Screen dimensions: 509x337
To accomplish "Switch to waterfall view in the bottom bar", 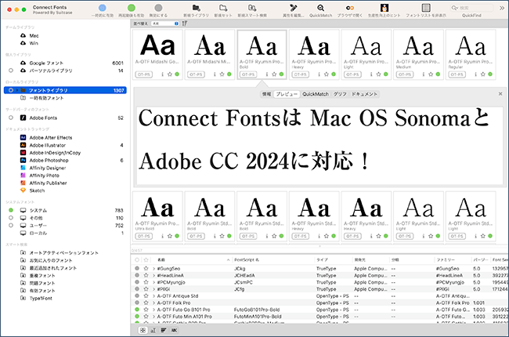I will point(153,330).
